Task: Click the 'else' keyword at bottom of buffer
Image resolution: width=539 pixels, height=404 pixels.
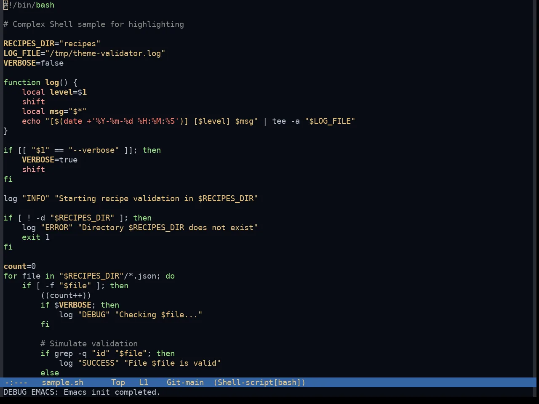Action: click(x=50, y=373)
